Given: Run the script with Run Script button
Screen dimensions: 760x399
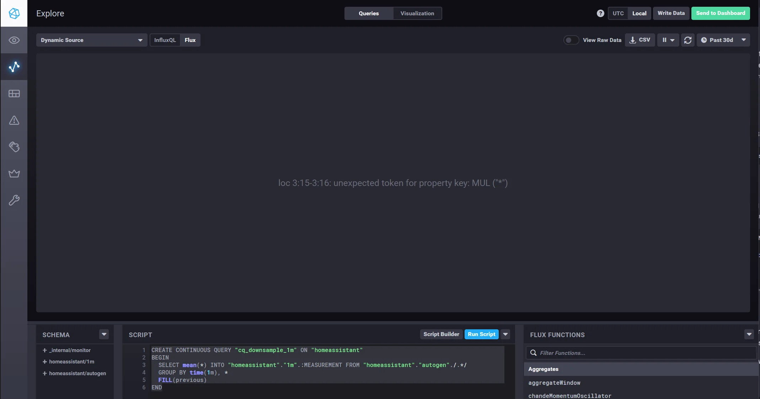Looking at the screenshot, I should (x=481, y=334).
